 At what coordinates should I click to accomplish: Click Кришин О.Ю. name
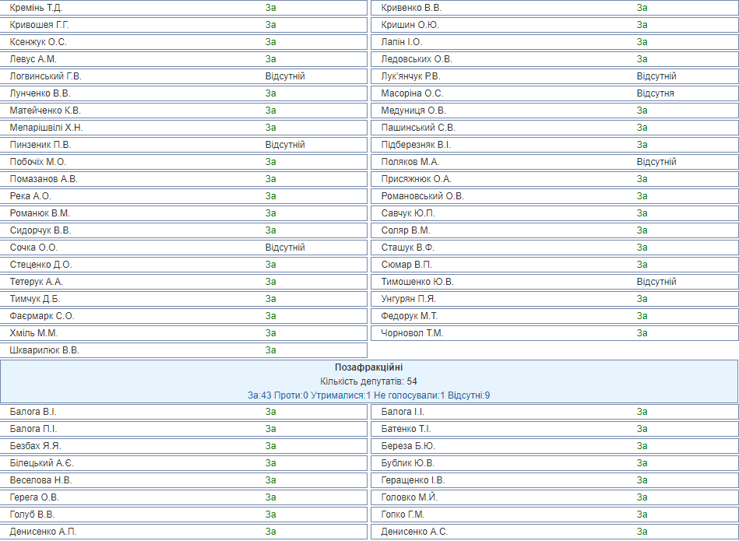pyautogui.click(x=410, y=25)
